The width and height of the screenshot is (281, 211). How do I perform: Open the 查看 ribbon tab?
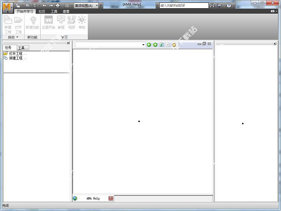coord(66,11)
